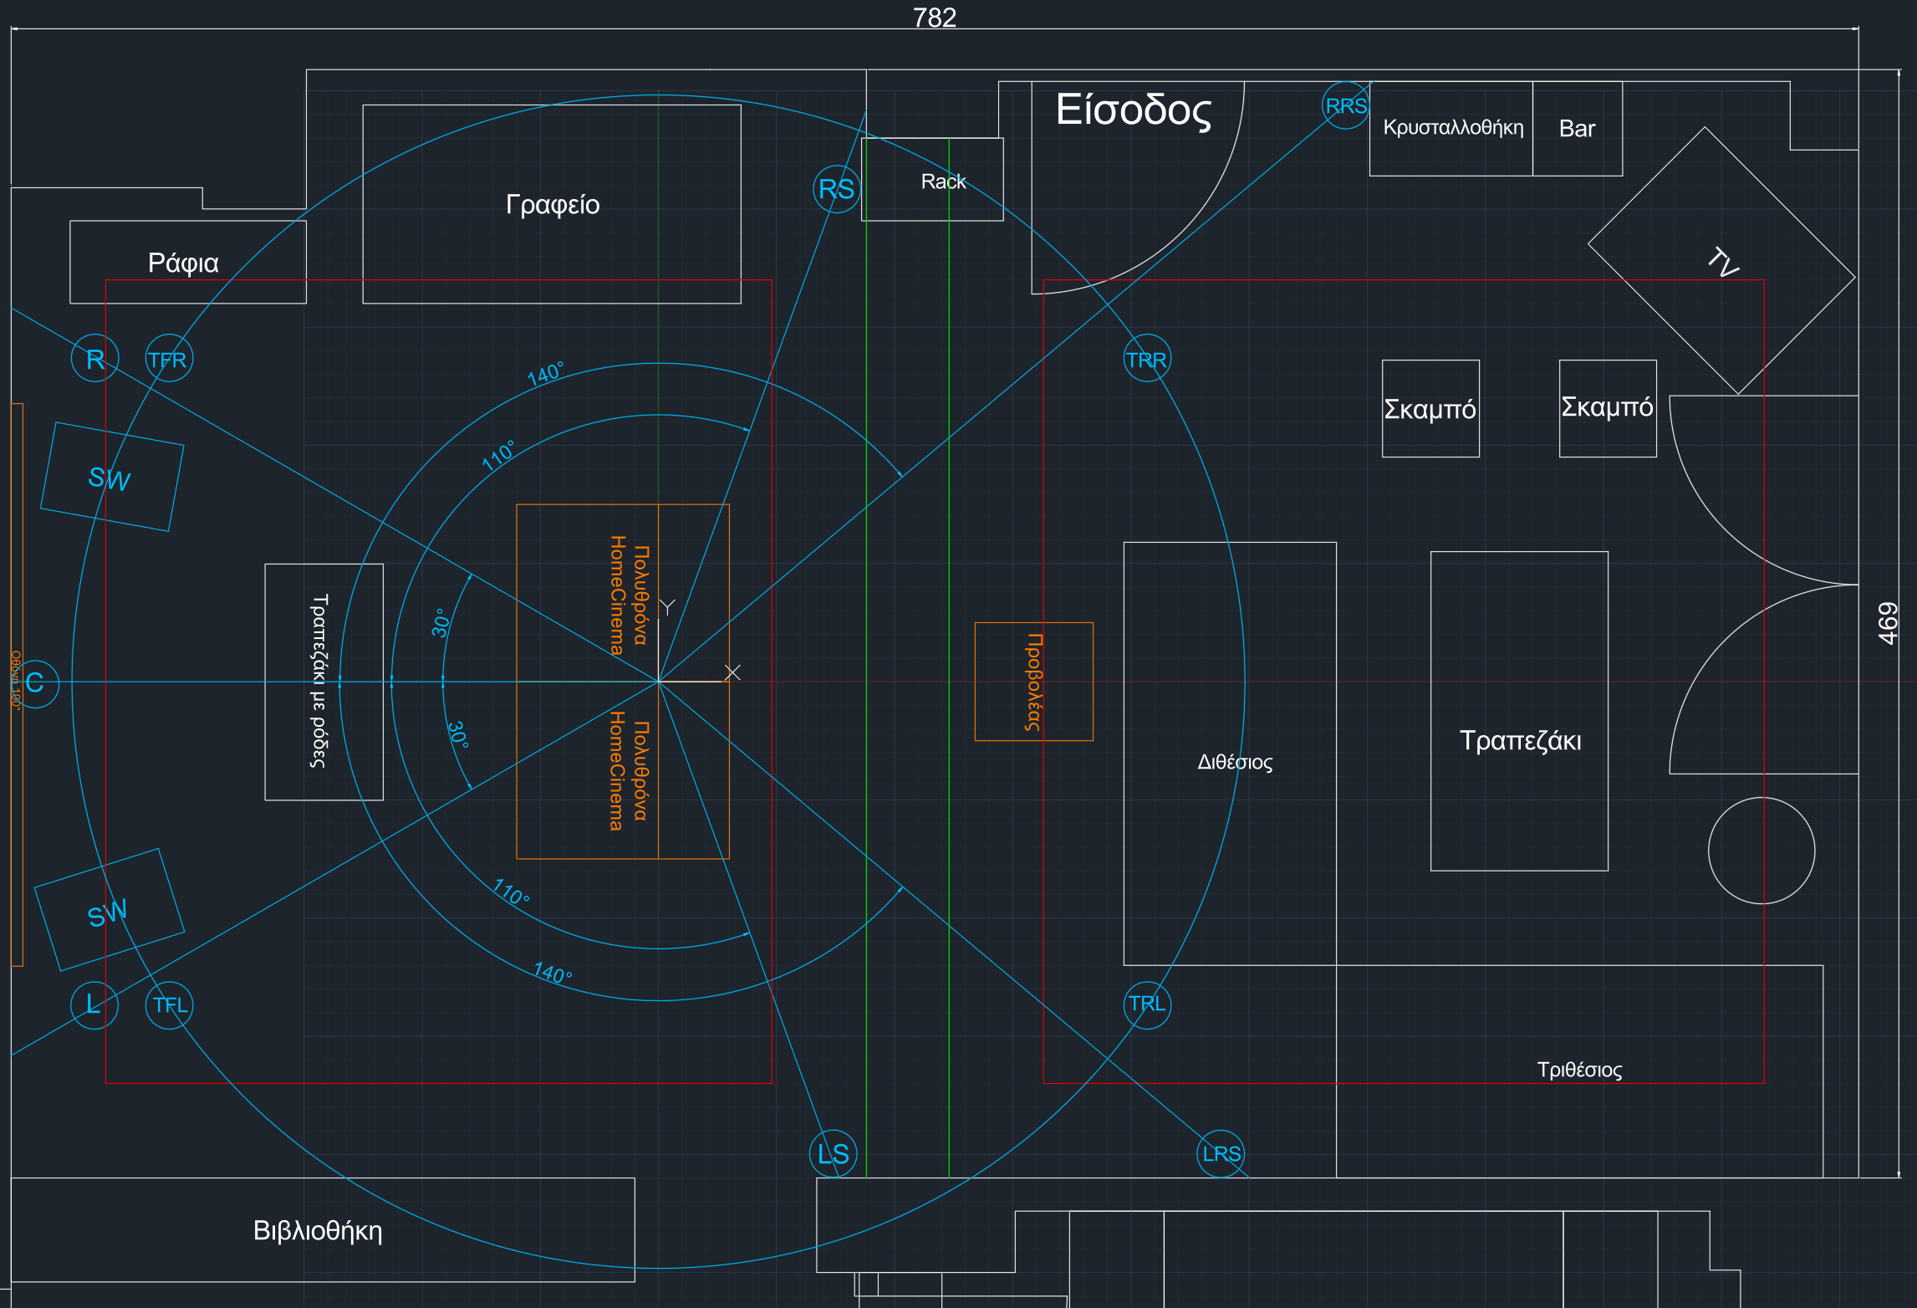Select the TRL ceiling speaker marker
Screen dimensions: 1917x1308
(1147, 1004)
